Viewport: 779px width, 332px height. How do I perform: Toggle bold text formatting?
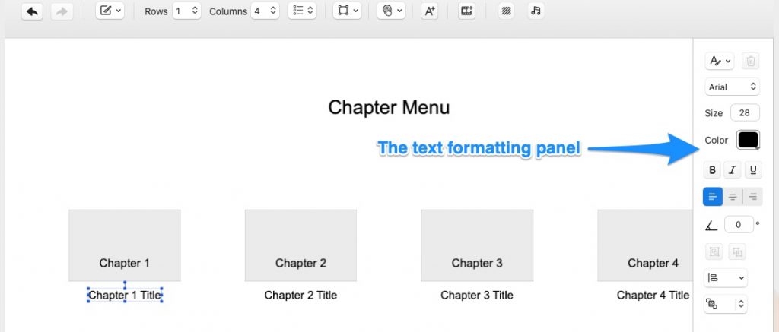point(712,170)
